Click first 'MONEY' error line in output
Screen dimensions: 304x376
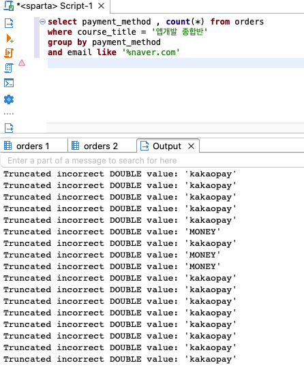[x=112, y=232]
